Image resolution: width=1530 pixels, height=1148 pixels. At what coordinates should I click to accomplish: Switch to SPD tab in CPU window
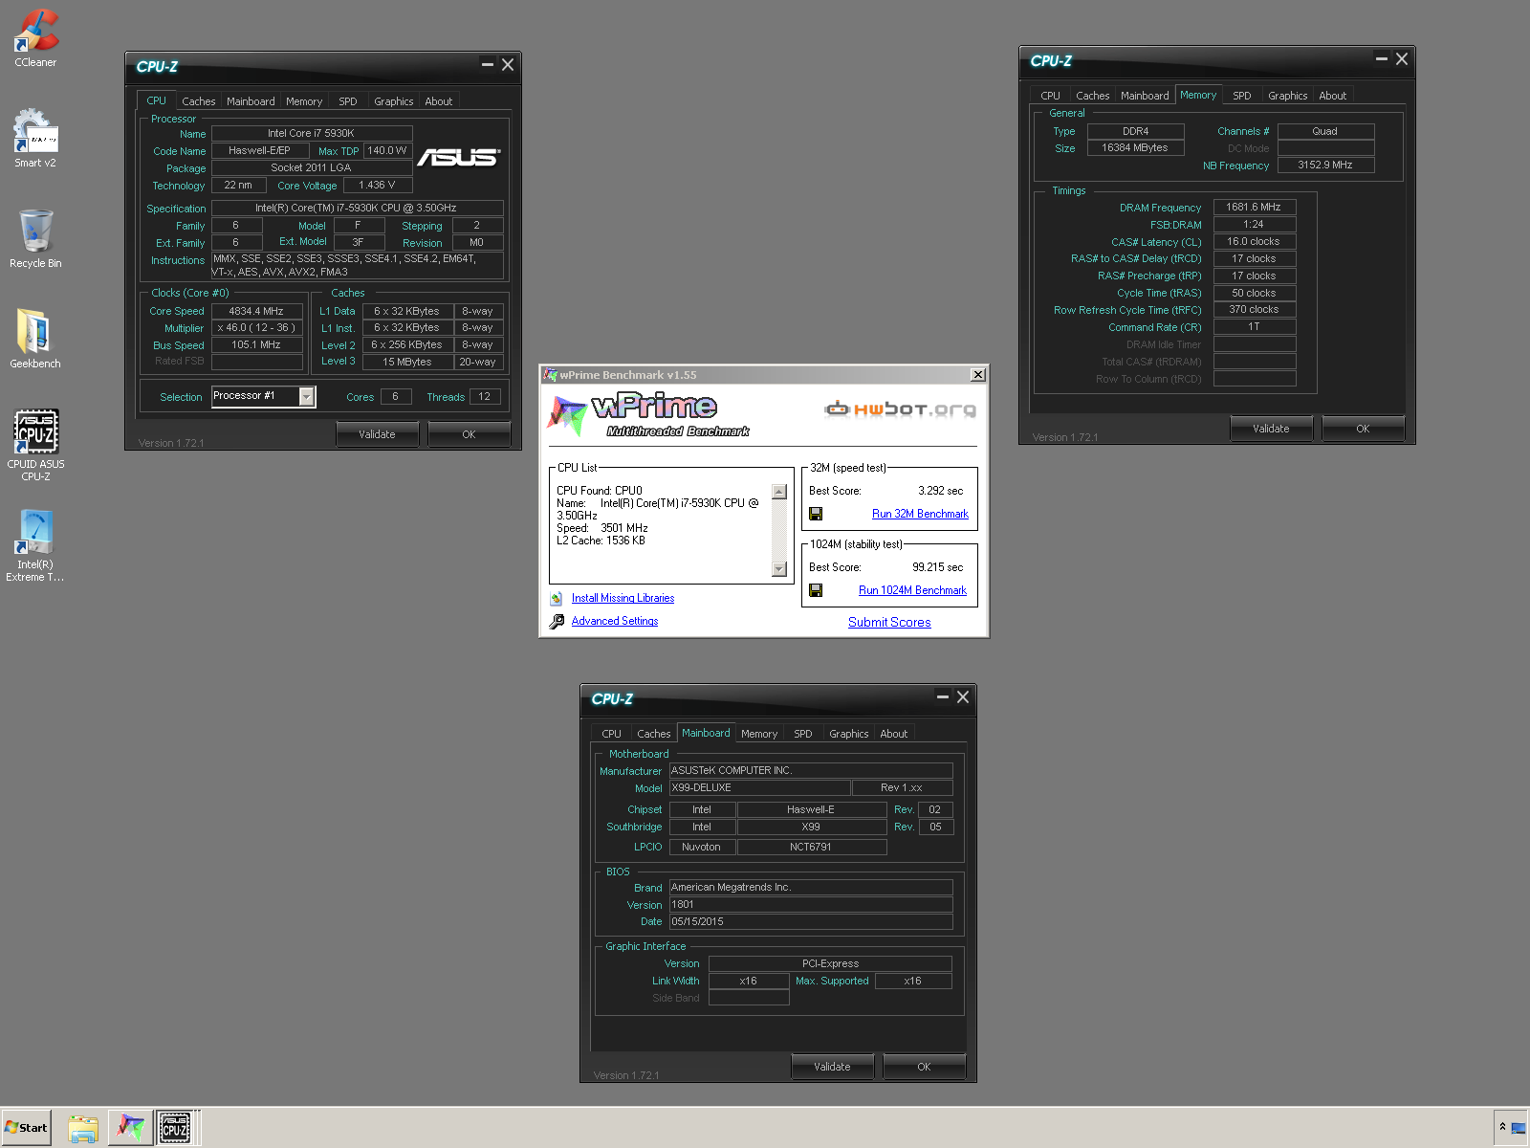(348, 101)
